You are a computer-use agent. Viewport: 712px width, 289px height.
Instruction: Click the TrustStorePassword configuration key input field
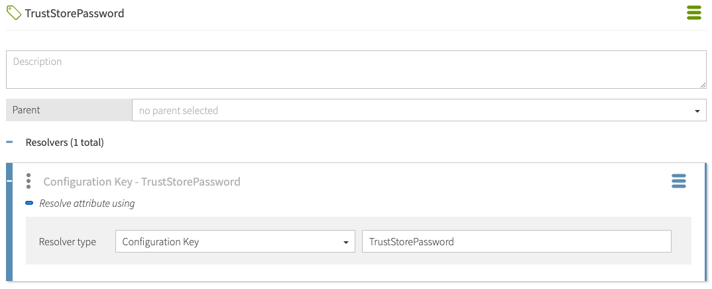[516, 242]
